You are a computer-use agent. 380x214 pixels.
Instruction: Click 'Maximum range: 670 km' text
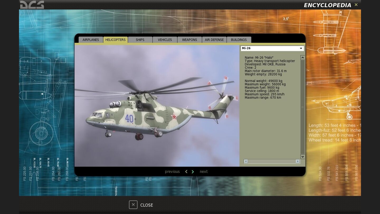tap(263, 98)
